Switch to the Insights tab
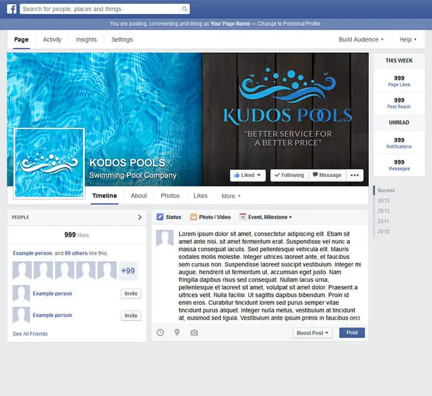The height and width of the screenshot is (396, 432). pyautogui.click(x=86, y=39)
